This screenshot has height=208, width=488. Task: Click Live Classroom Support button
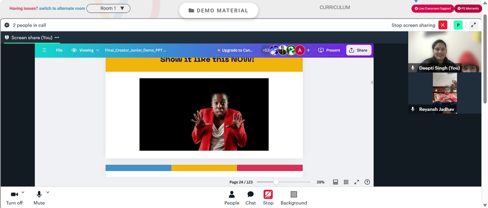click(x=432, y=8)
